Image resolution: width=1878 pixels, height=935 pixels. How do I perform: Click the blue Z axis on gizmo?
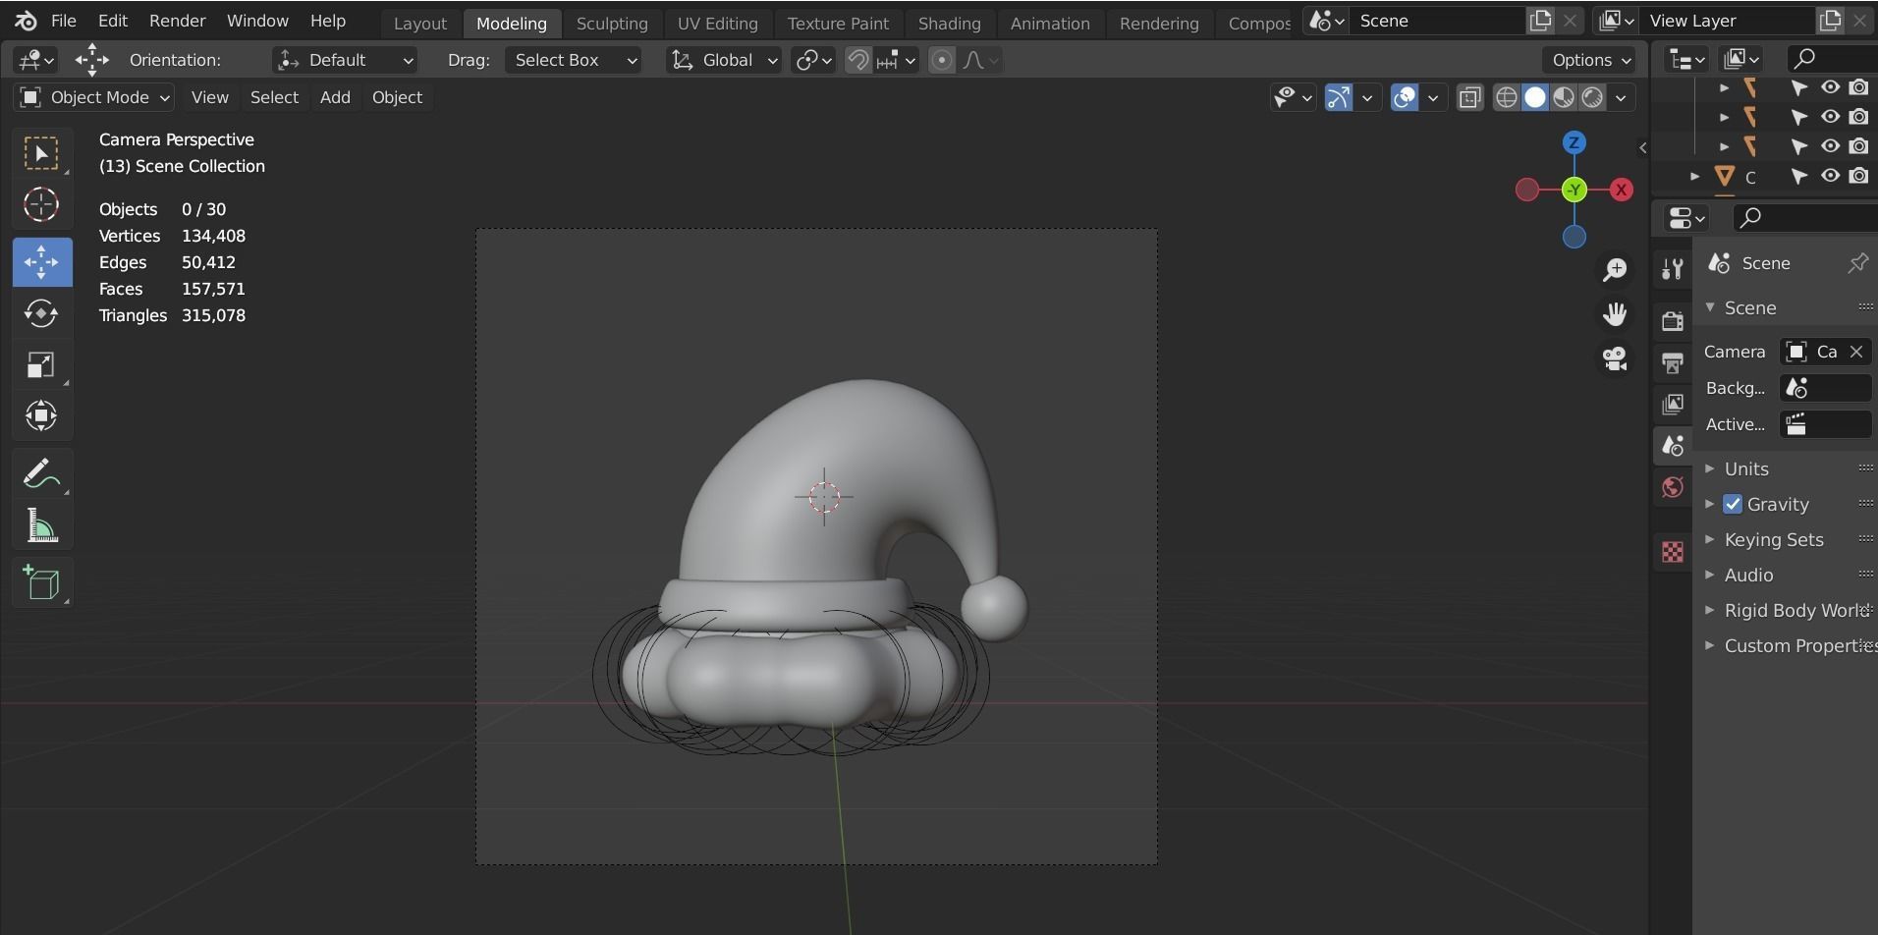coord(1574,142)
